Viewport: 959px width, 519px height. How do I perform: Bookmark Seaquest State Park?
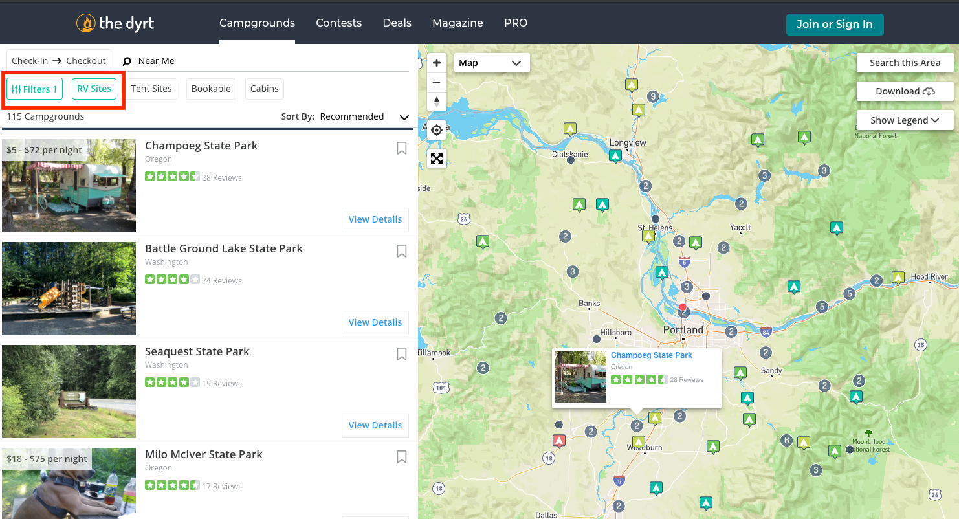[x=402, y=354]
